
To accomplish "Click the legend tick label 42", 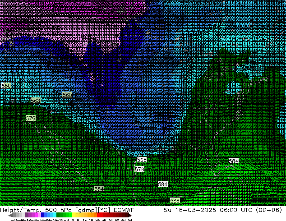I will 117,220.
